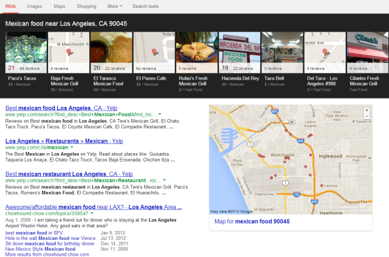
Task: Zoom out on the map with the minus button
Action: tap(367, 116)
